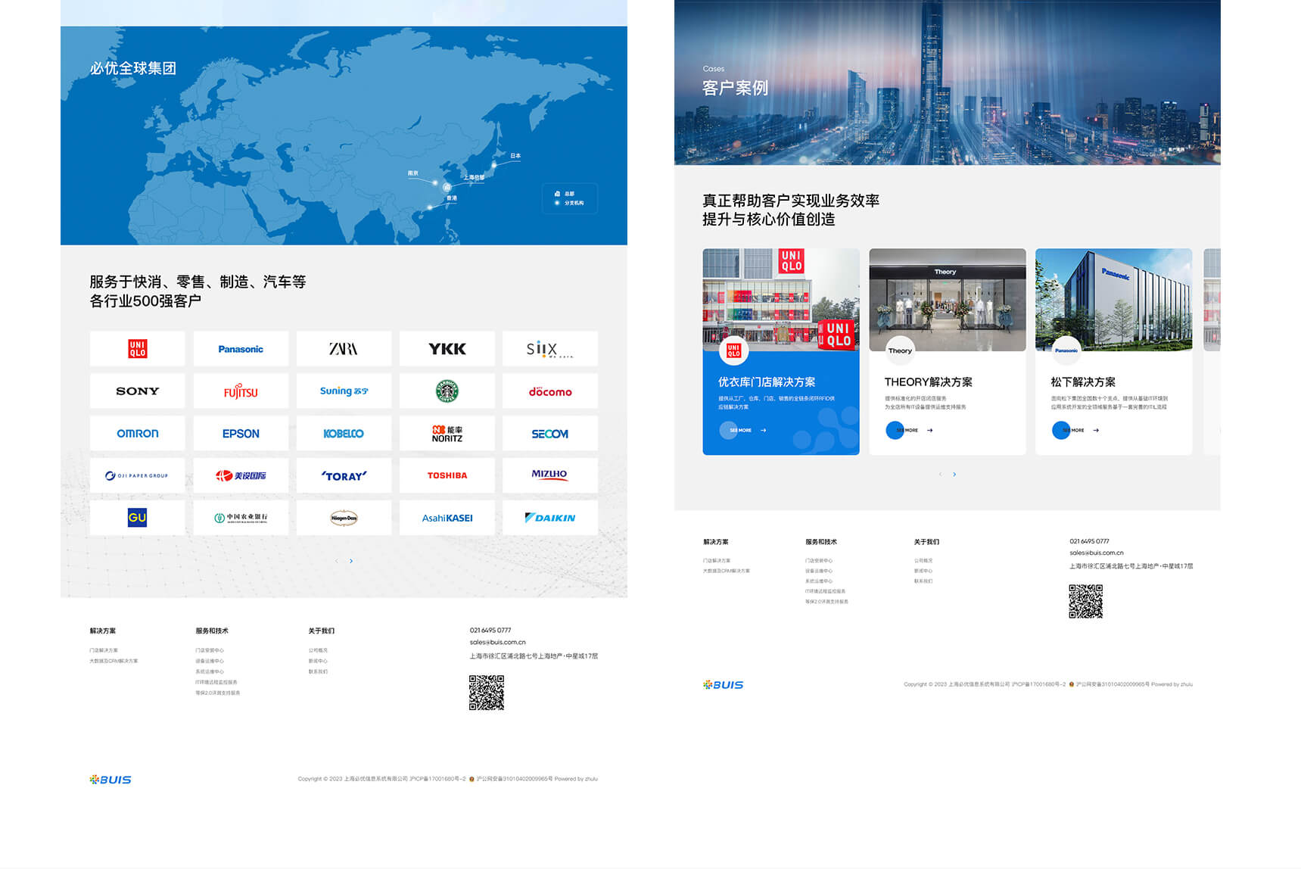The image size is (1301, 869).
Task: Click the 服务和技术 footer heading on left page
Action: coord(212,631)
